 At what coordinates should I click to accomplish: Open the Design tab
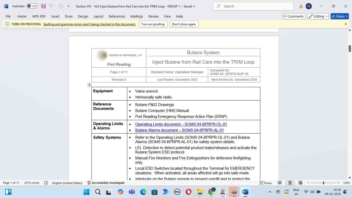83,16
